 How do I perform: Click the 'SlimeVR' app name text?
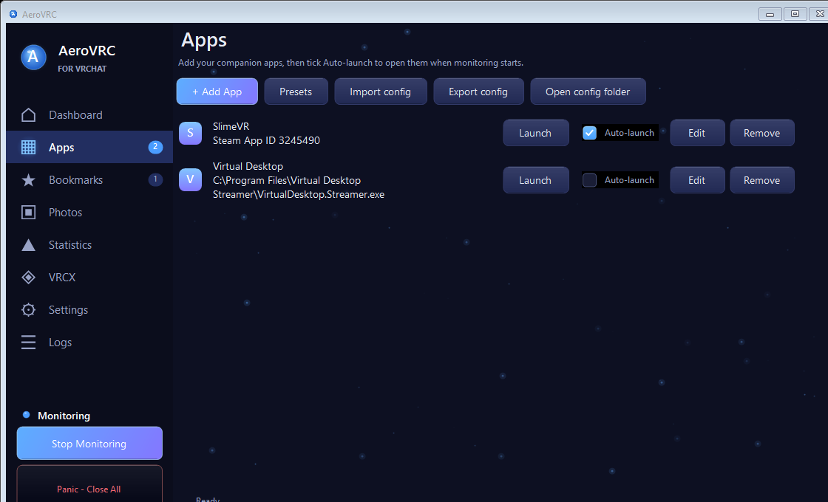(x=231, y=126)
